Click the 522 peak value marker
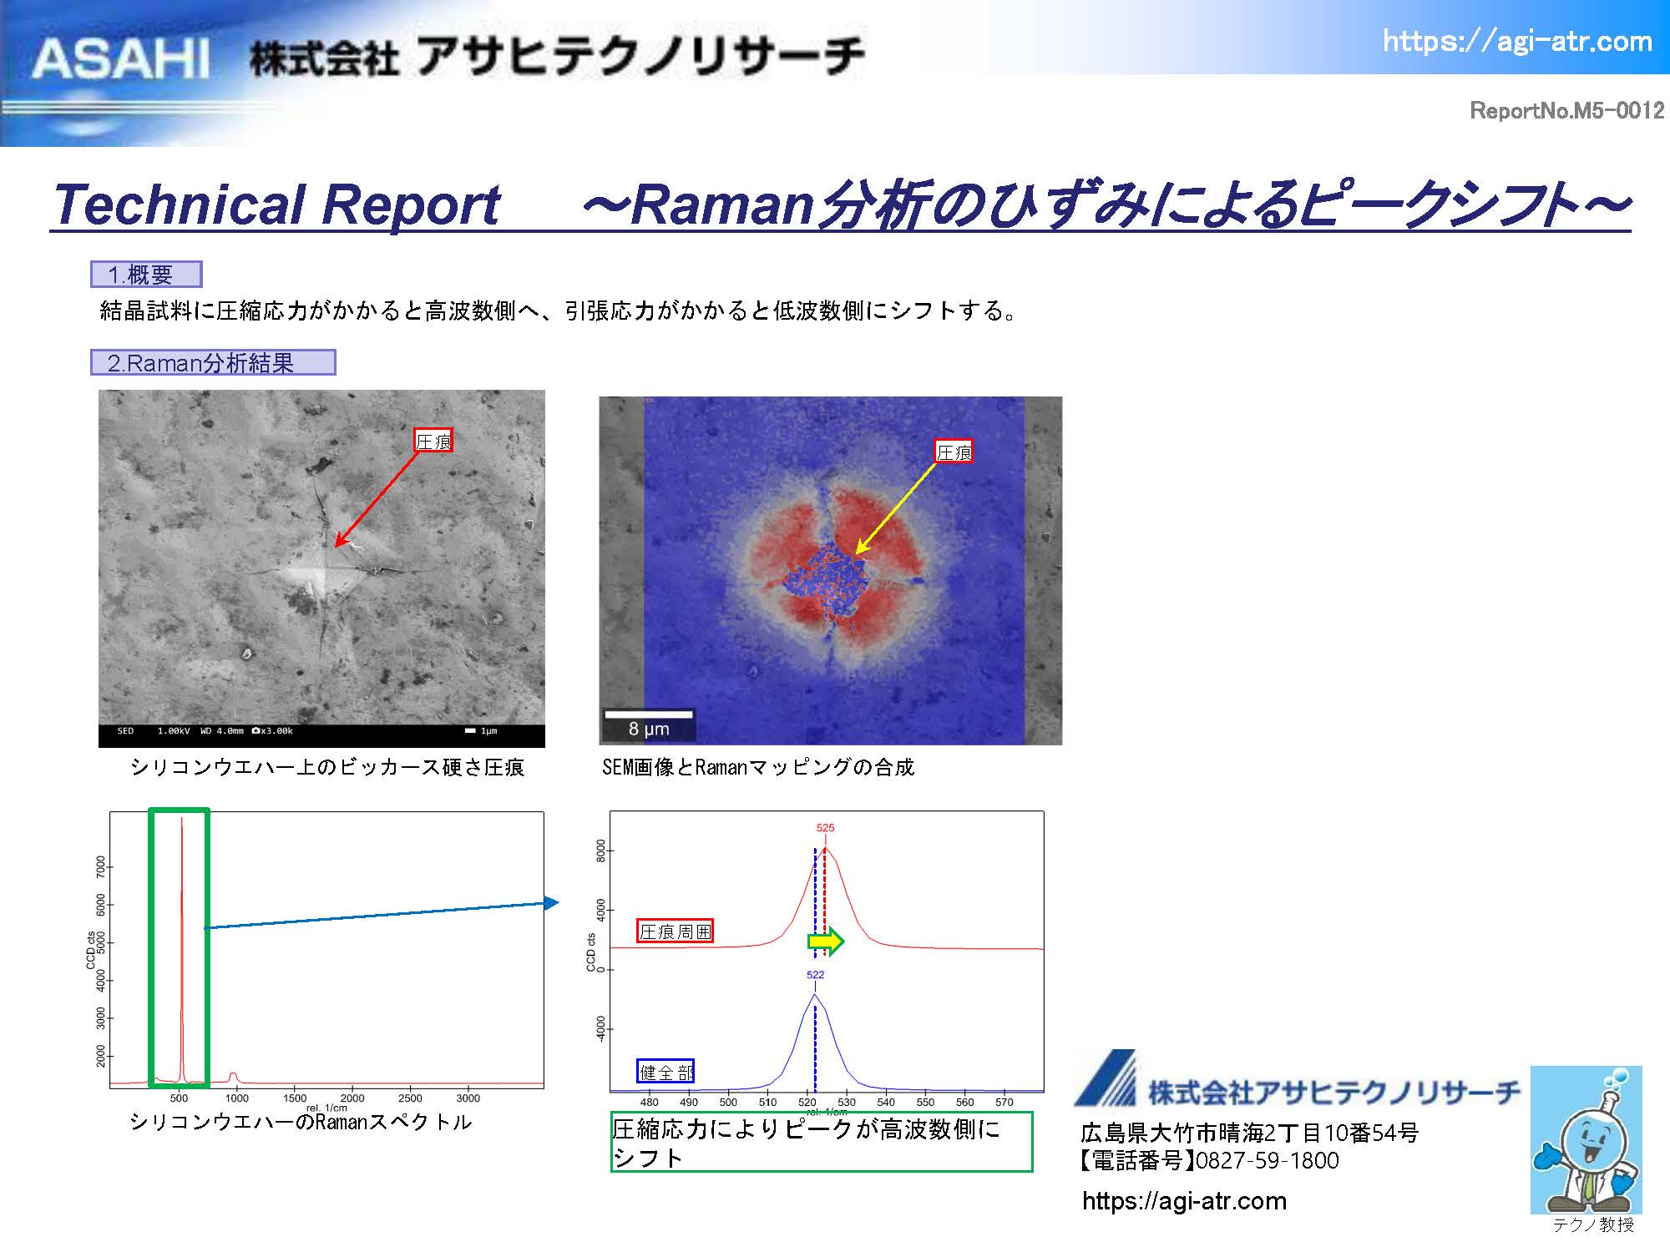1670x1252 pixels. point(815,975)
